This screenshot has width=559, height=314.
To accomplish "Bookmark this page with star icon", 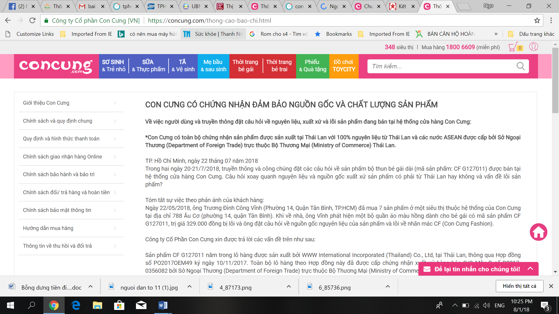I will (537, 20).
